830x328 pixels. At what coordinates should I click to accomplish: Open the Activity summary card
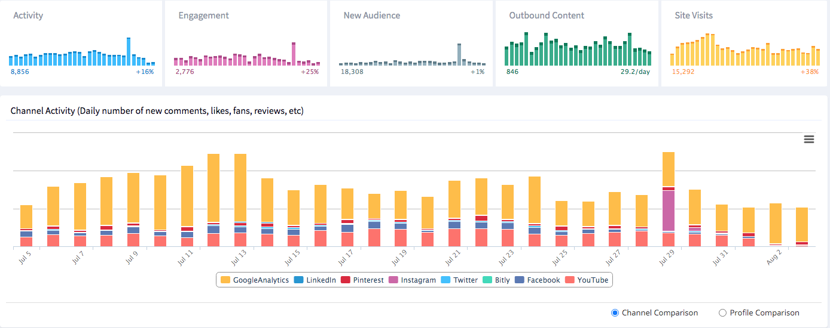coord(81,43)
